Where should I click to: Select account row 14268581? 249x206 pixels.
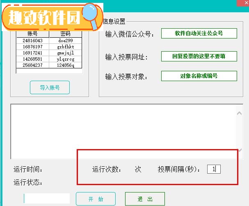coord(32,59)
